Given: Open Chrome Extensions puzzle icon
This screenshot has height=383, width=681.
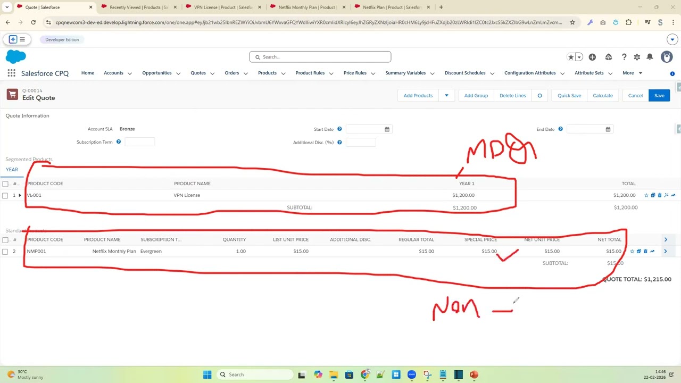Looking at the screenshot, I should point(629,22).
